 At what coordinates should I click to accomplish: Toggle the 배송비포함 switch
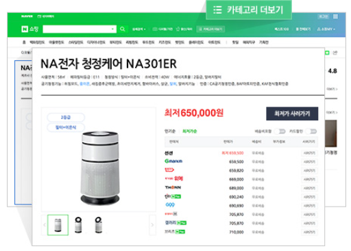(x=280, y=131)
